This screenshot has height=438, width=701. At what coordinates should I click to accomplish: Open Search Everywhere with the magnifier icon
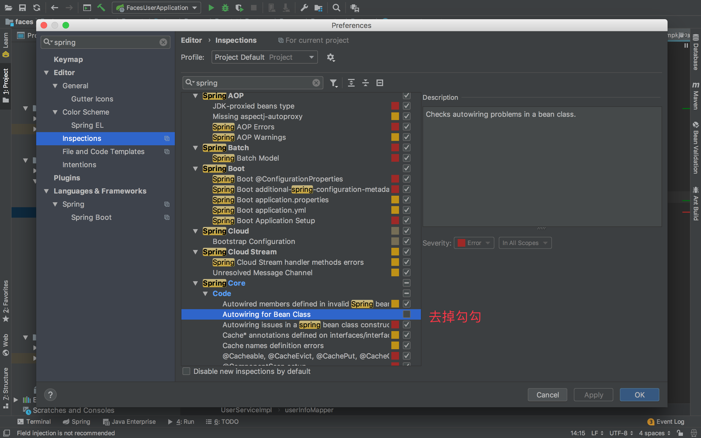tap(336, 8)
